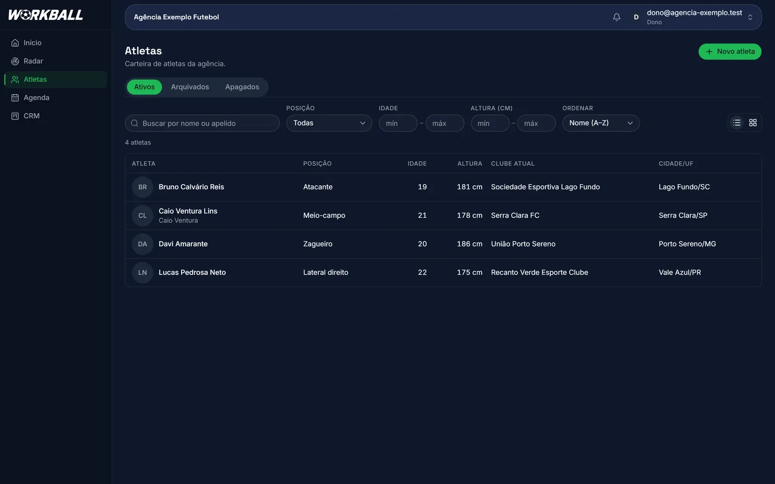Go to Início in the sidebar
This screenshot has width=775, height=484.
click(55, 43)
